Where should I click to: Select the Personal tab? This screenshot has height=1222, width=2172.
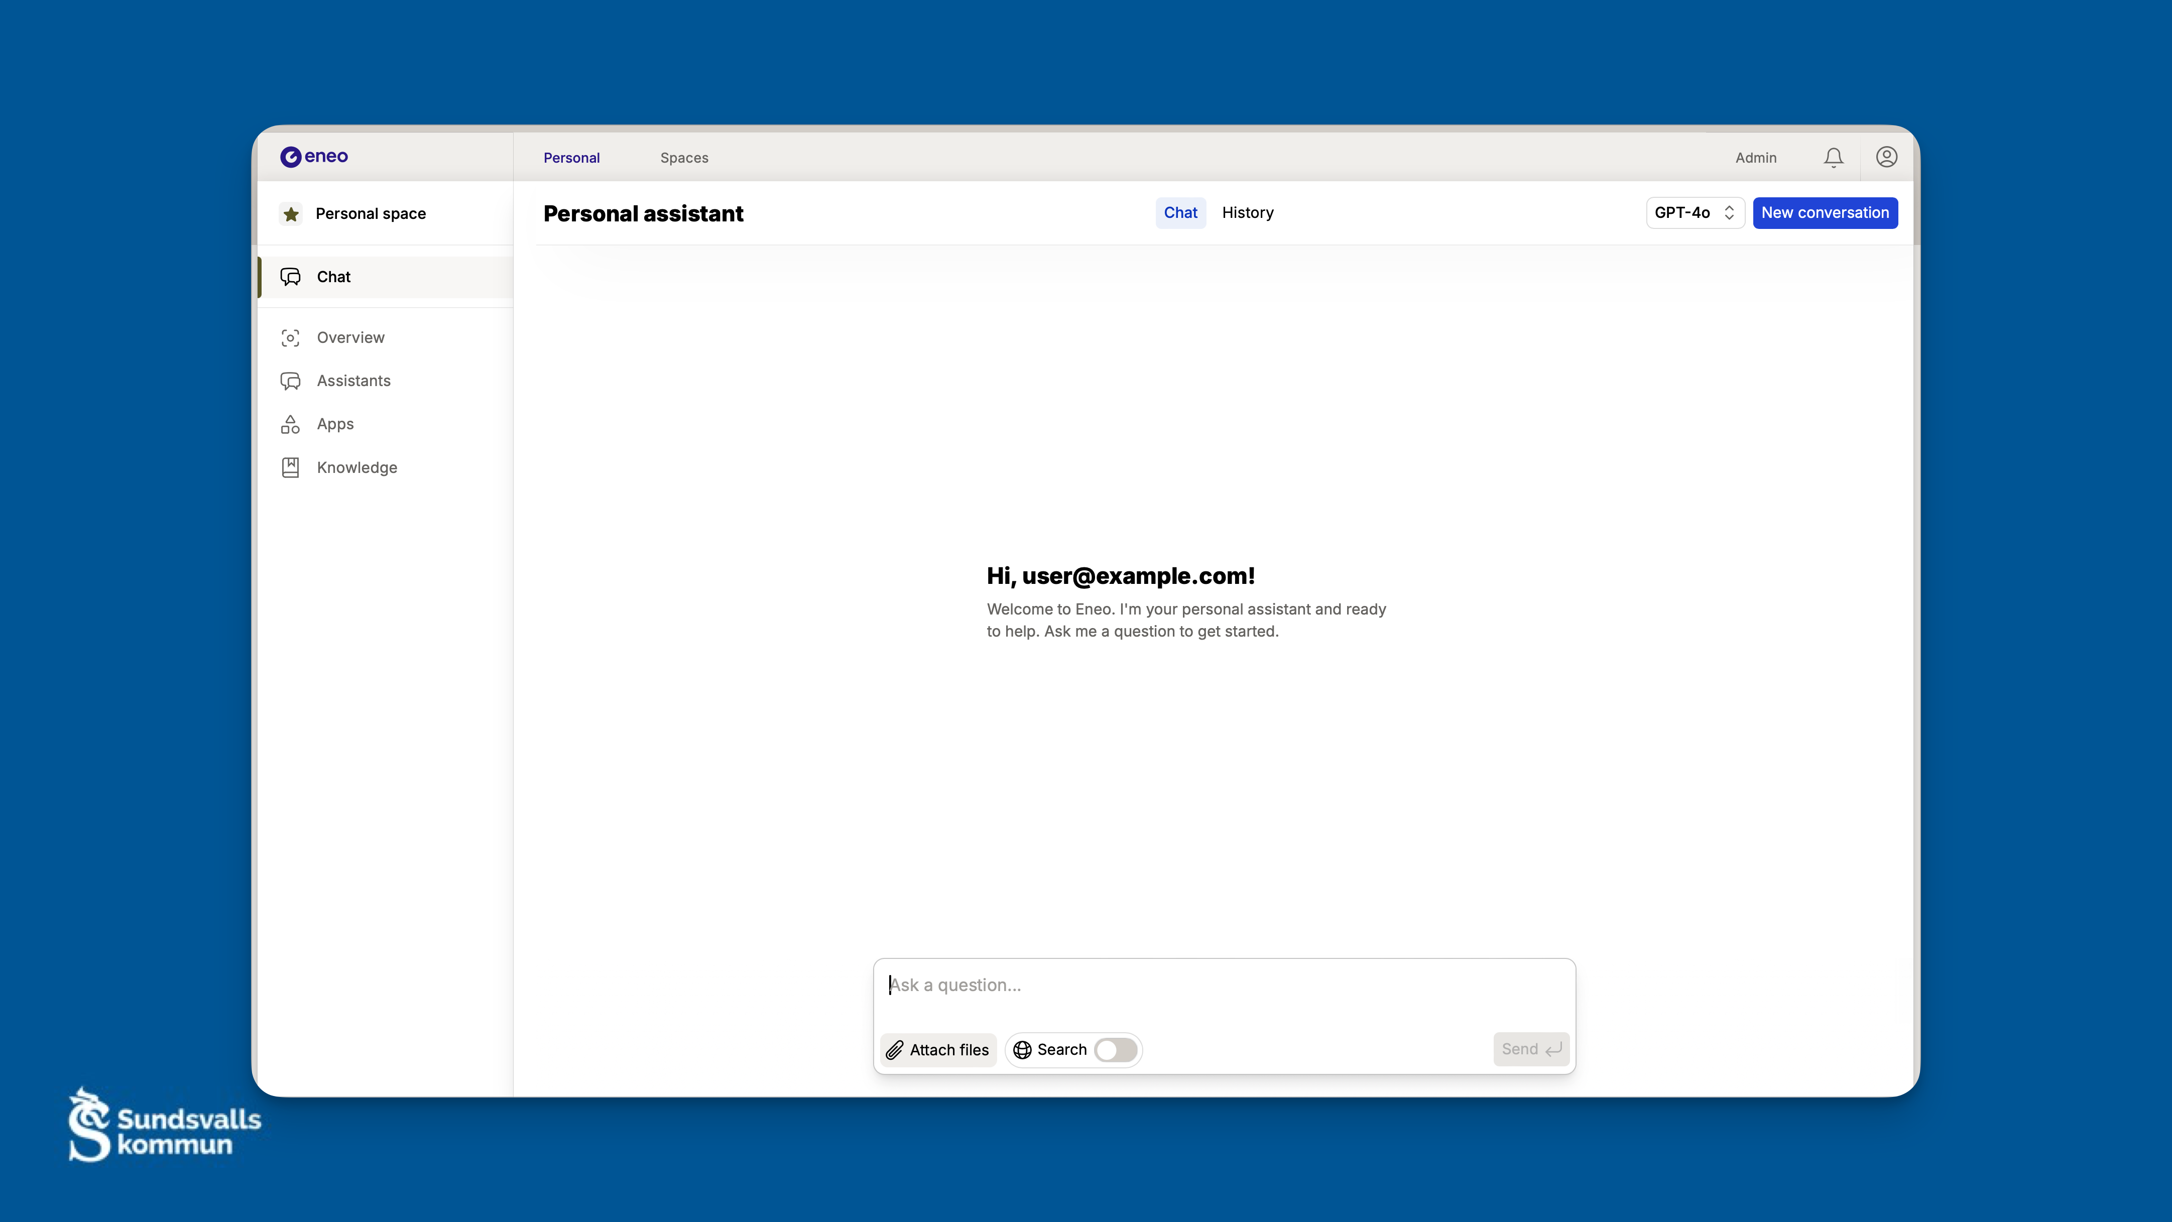(x=571, y=158)
